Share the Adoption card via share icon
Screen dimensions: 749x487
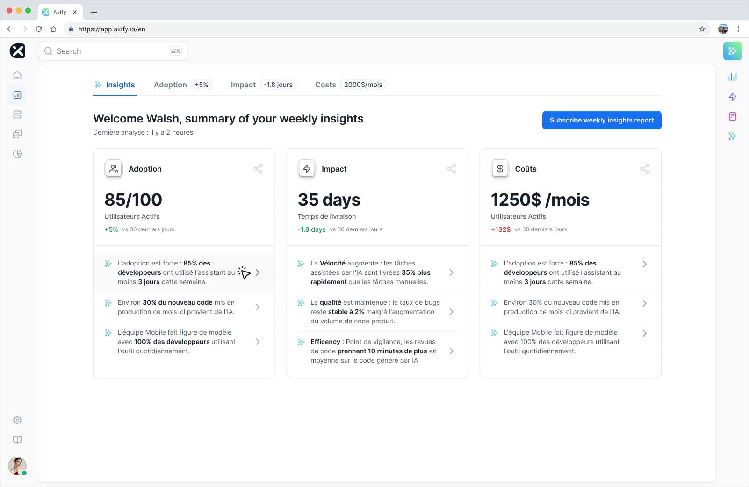pyautogui.click(x=258, y=169)
